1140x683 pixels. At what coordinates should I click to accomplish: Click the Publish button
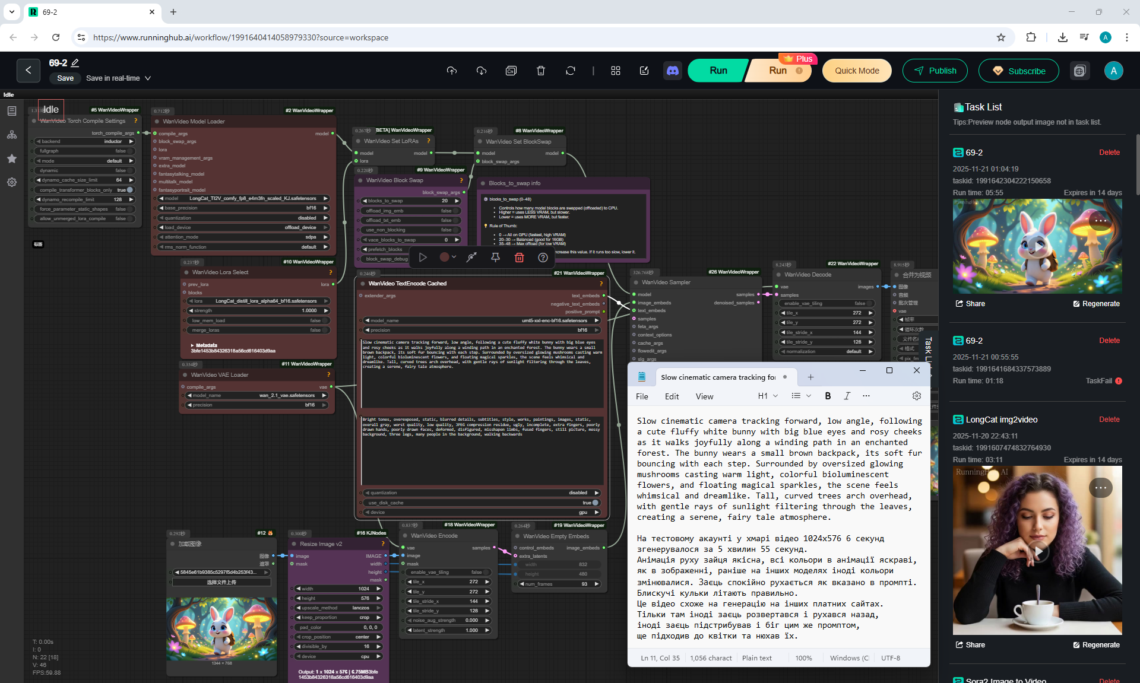pyautogui.click(x=935, y=71)
